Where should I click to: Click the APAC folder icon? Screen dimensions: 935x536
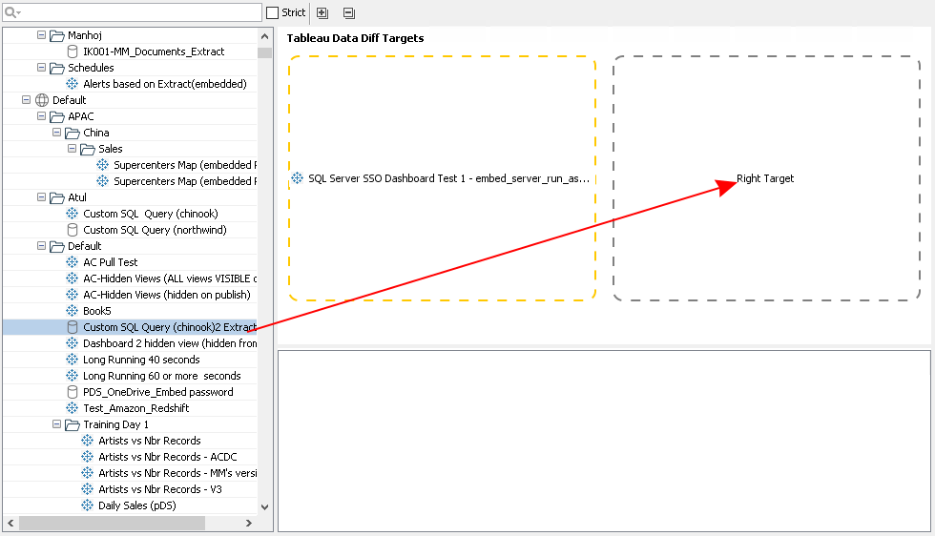click(x=57, y=116)
